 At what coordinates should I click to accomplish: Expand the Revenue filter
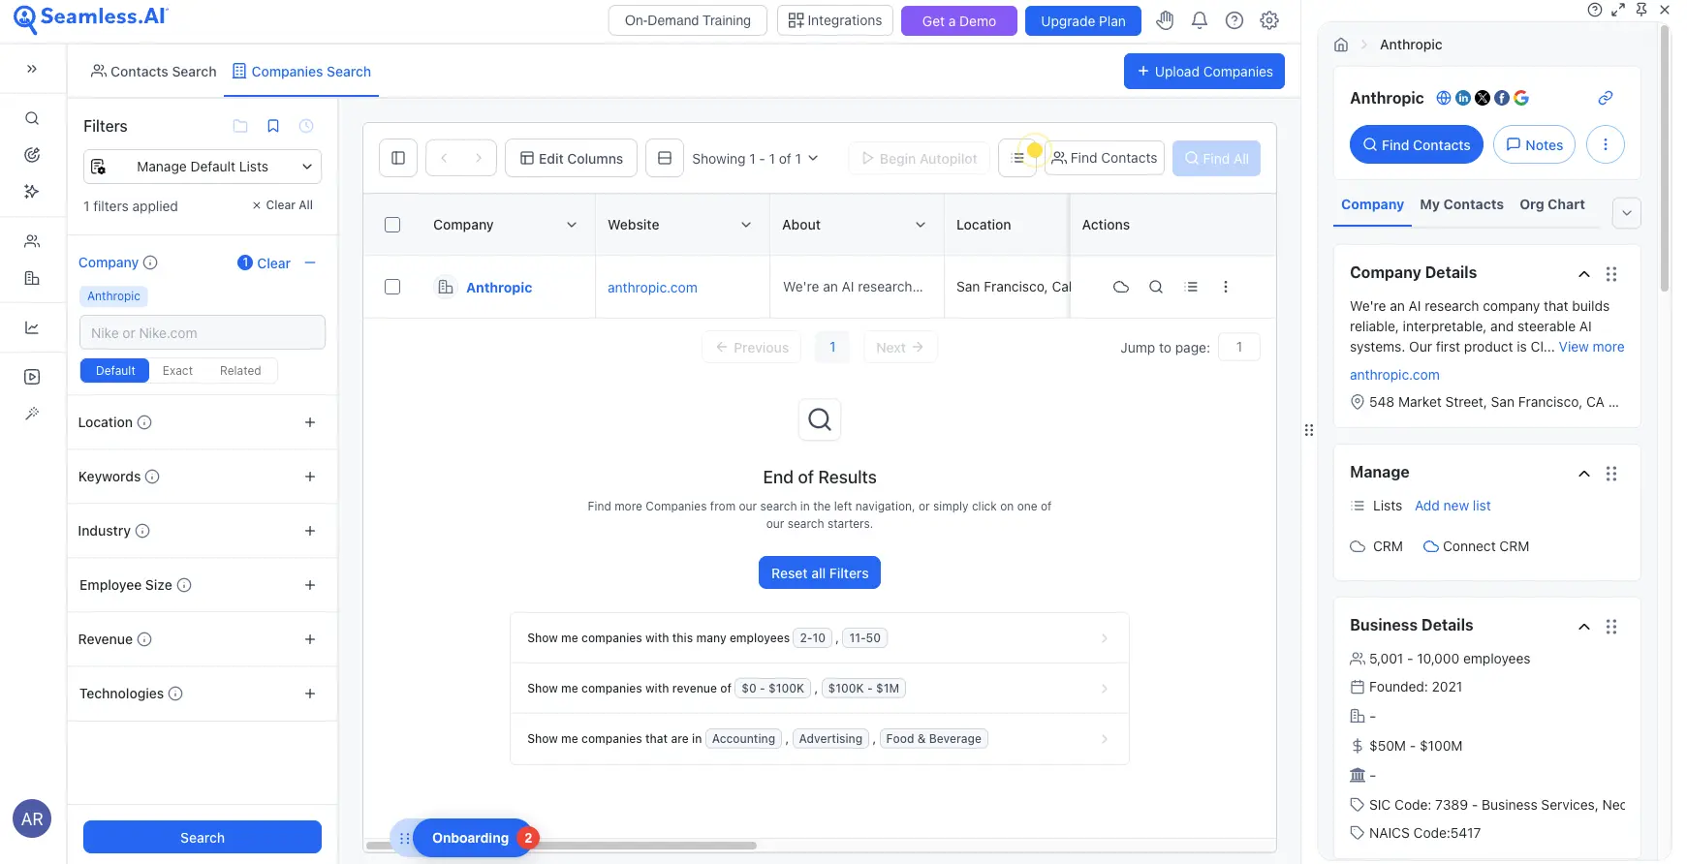pyautogui.click(x=310, y=639)
